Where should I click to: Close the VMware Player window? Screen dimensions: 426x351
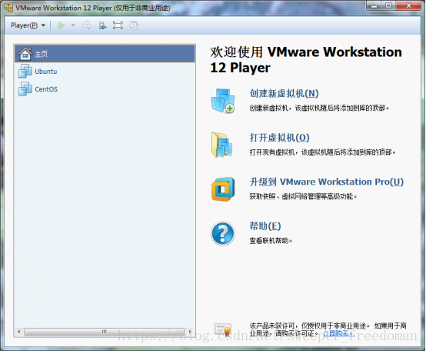coord(408,5)
